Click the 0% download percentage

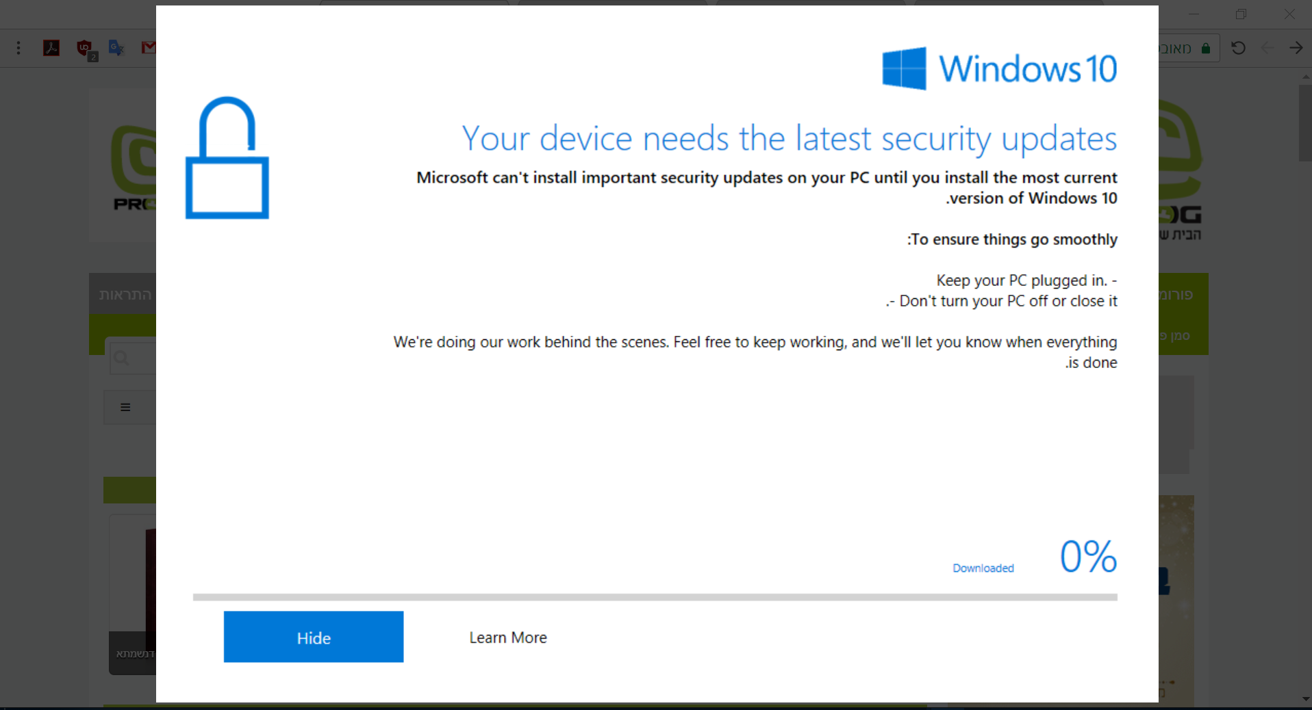(x=1088, y=556)
